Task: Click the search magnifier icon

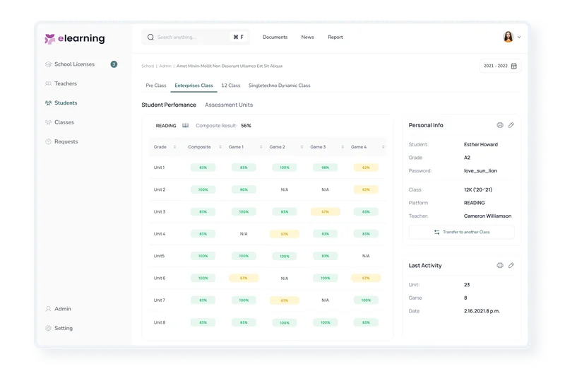Action: 150,37
